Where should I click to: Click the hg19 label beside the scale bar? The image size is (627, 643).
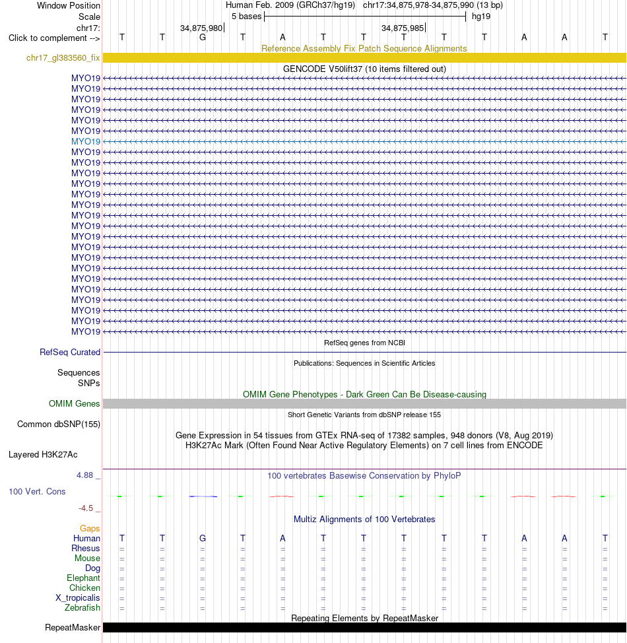pos(481,17)
